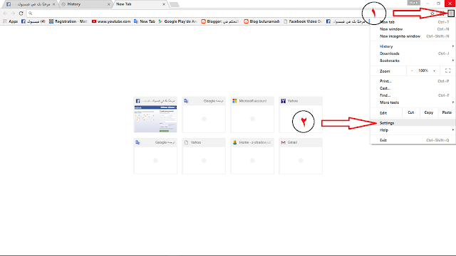Open the www.youtube.com bookmark
The width and height of the screenshot is (456, 256).
click(111, 21)
